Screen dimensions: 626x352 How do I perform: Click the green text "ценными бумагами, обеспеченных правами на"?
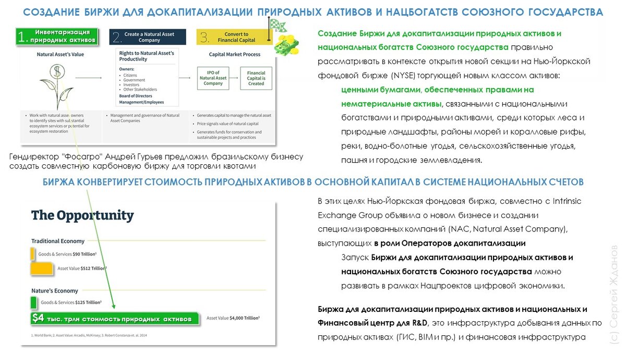point(437,90)
